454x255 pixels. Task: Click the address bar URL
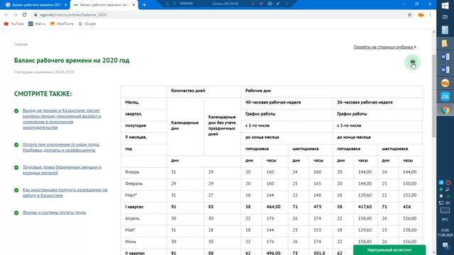[x=73, y=15]
